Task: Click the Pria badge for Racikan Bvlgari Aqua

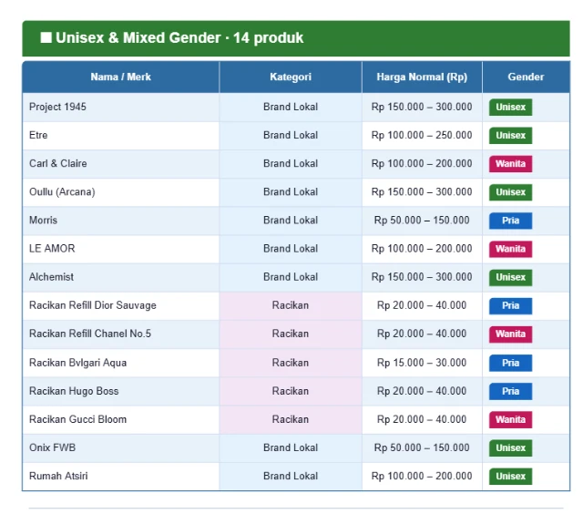Action: [510, 363]
